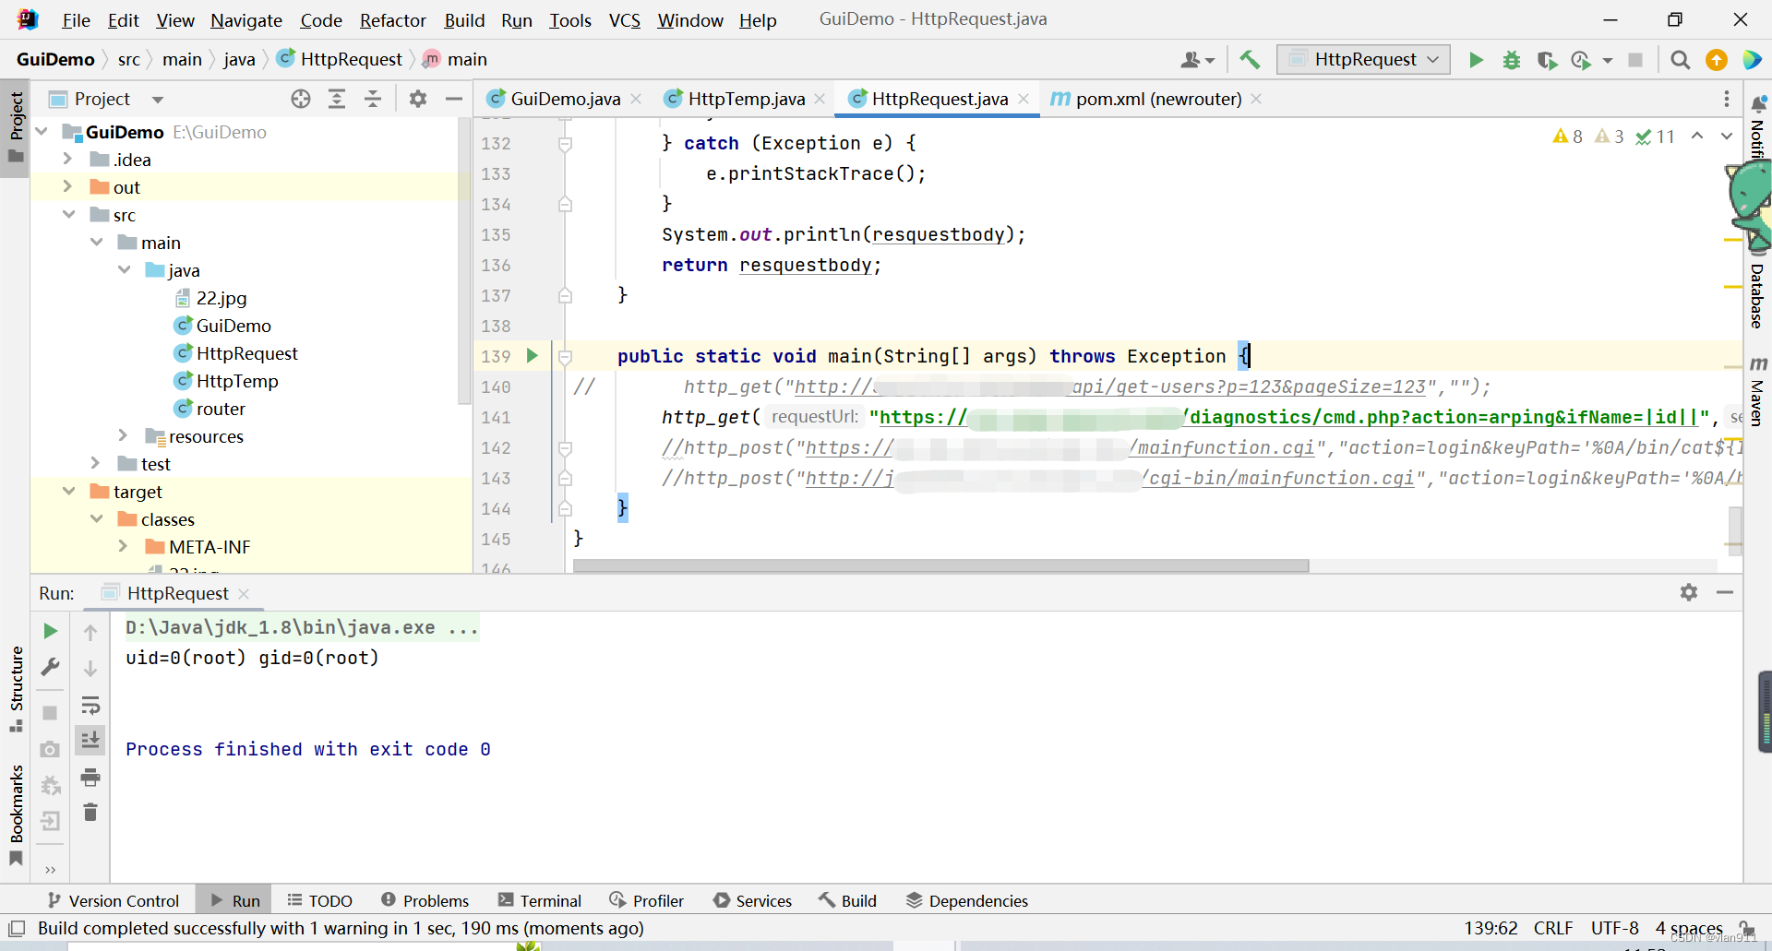
Task: Click the editor horizontal scrollbar
Action: coord(940,565)
